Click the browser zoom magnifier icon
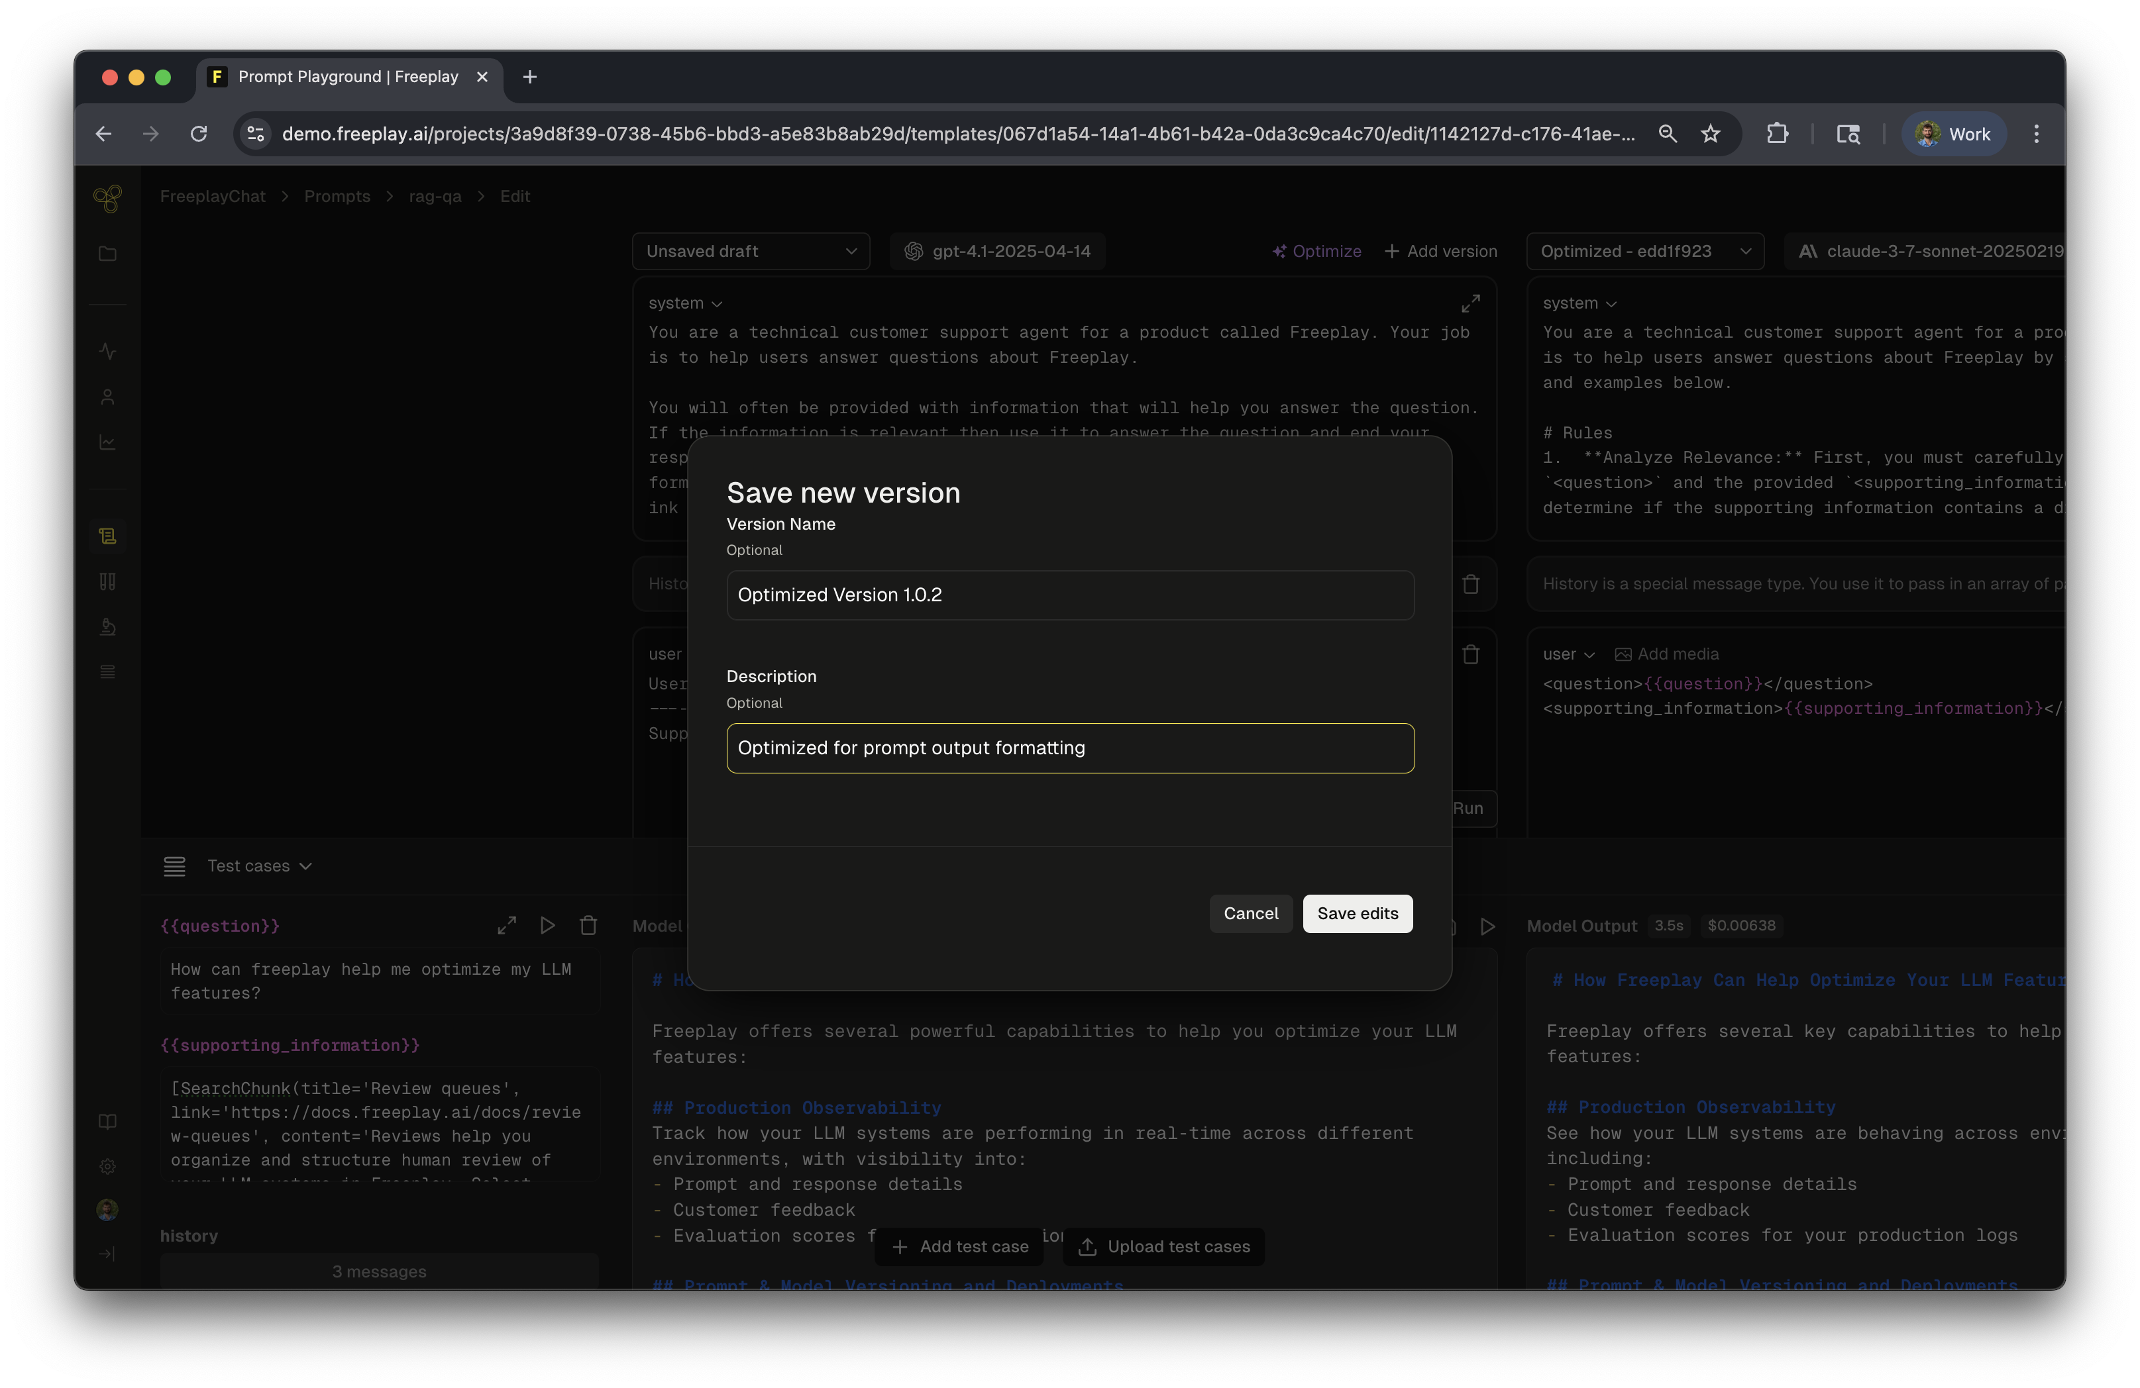This screenshot has width=2140, height=1388. click(1668, 134)
